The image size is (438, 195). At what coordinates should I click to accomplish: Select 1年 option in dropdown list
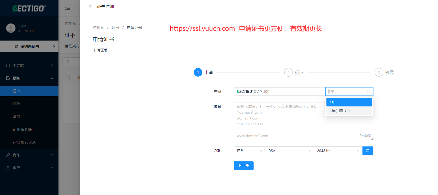click(x=349, y=102)
